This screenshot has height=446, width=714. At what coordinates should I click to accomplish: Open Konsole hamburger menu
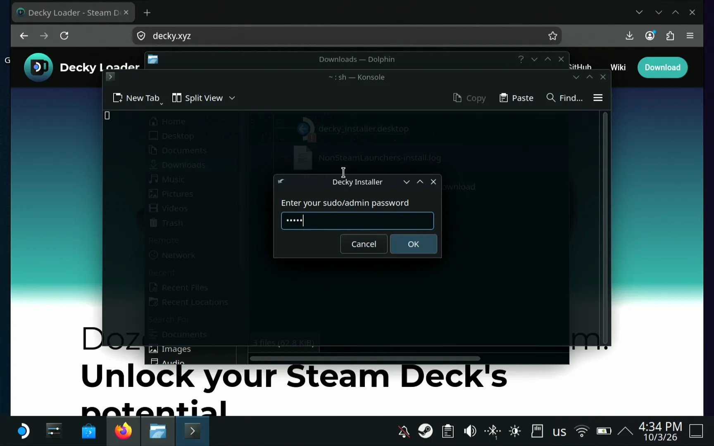(598, 98)
